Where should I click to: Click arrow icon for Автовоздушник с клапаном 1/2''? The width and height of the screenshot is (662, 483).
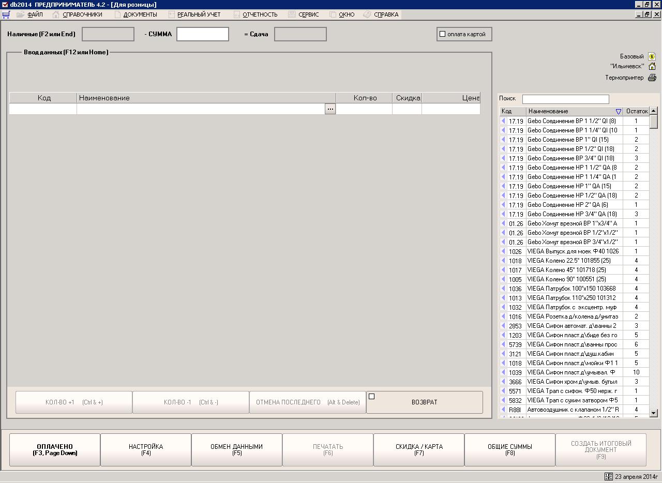click(x=503, y=410)
